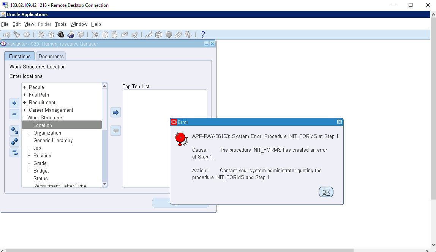Open the View menu
Screen dimensions: 436x252
(29, 24)
